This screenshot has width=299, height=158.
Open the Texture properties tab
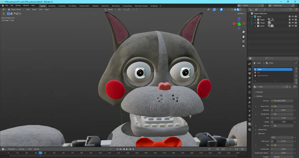pos(249,130)
